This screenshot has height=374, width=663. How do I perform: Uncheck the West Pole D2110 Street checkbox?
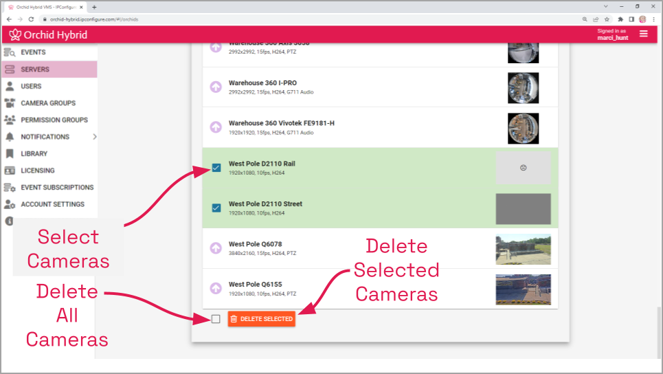pyautogui.click(x=216, y=208)
